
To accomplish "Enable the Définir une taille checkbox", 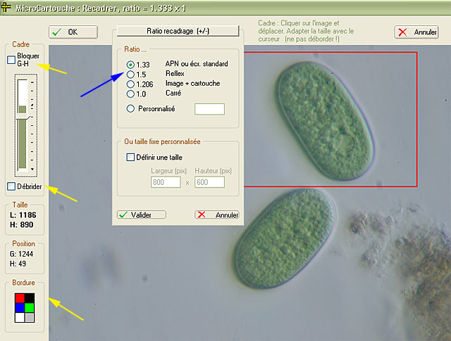I will click(x=130, y=157).
